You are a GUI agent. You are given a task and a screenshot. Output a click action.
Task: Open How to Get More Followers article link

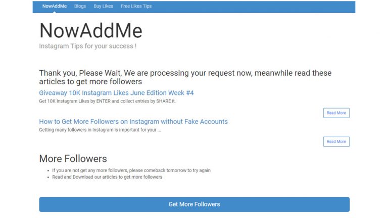[133, 122]
